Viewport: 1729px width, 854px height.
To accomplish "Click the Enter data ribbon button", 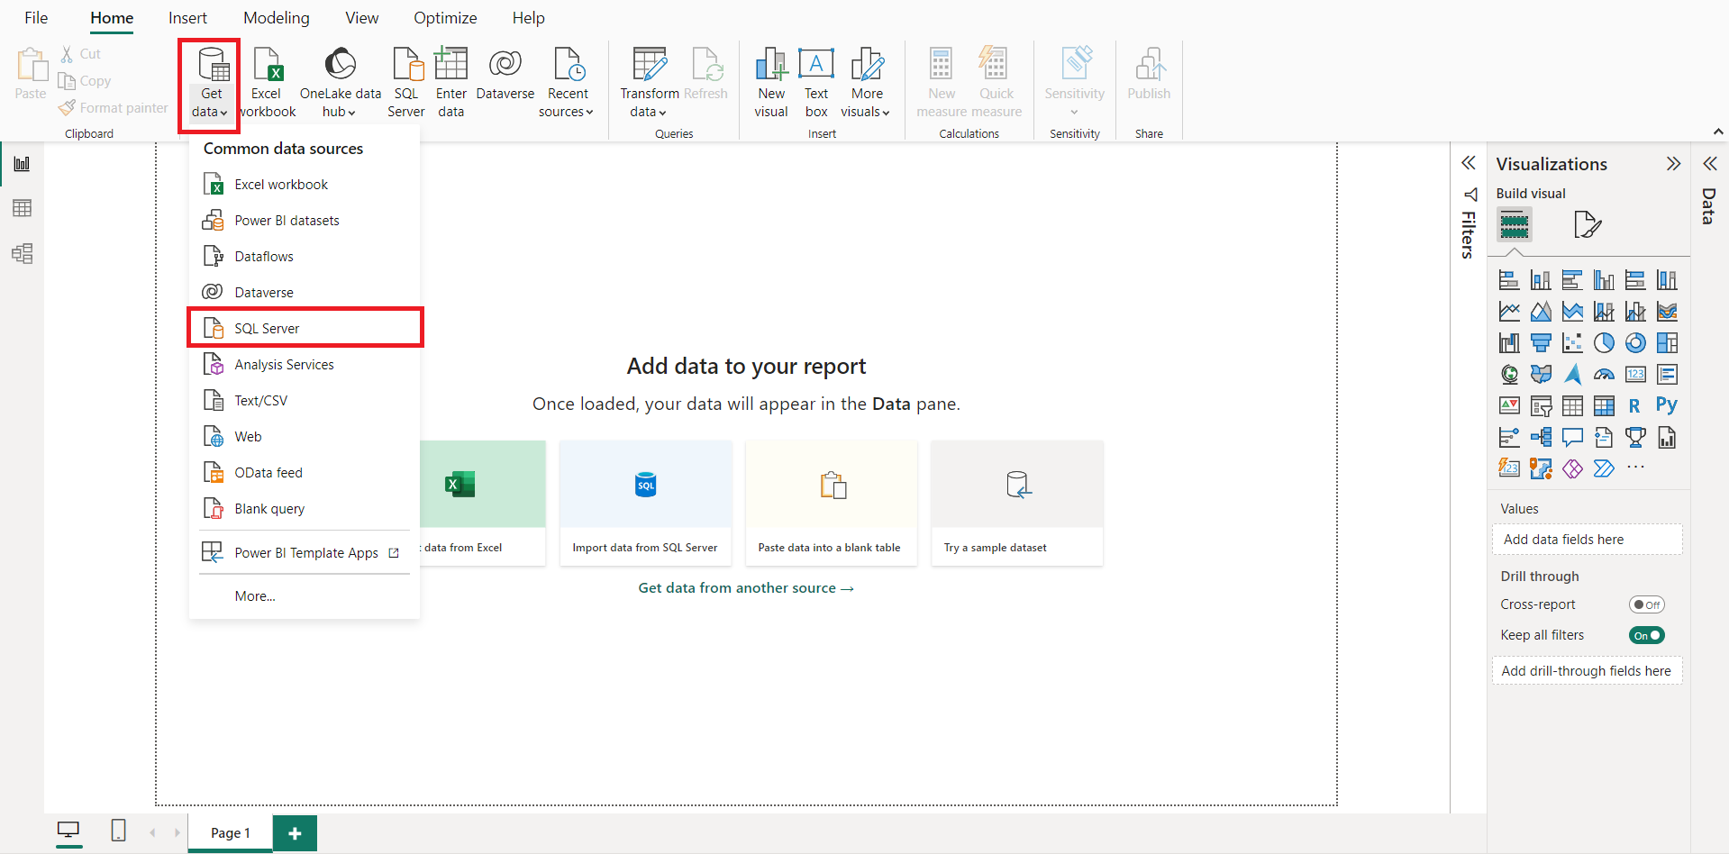I will click(450, 83).
